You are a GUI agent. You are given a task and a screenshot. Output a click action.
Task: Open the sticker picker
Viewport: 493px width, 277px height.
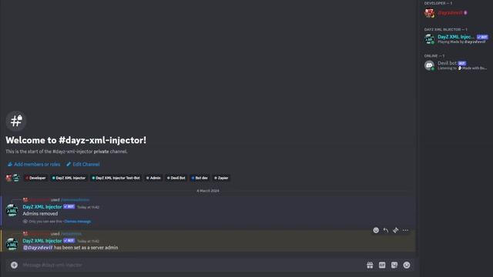394,265
